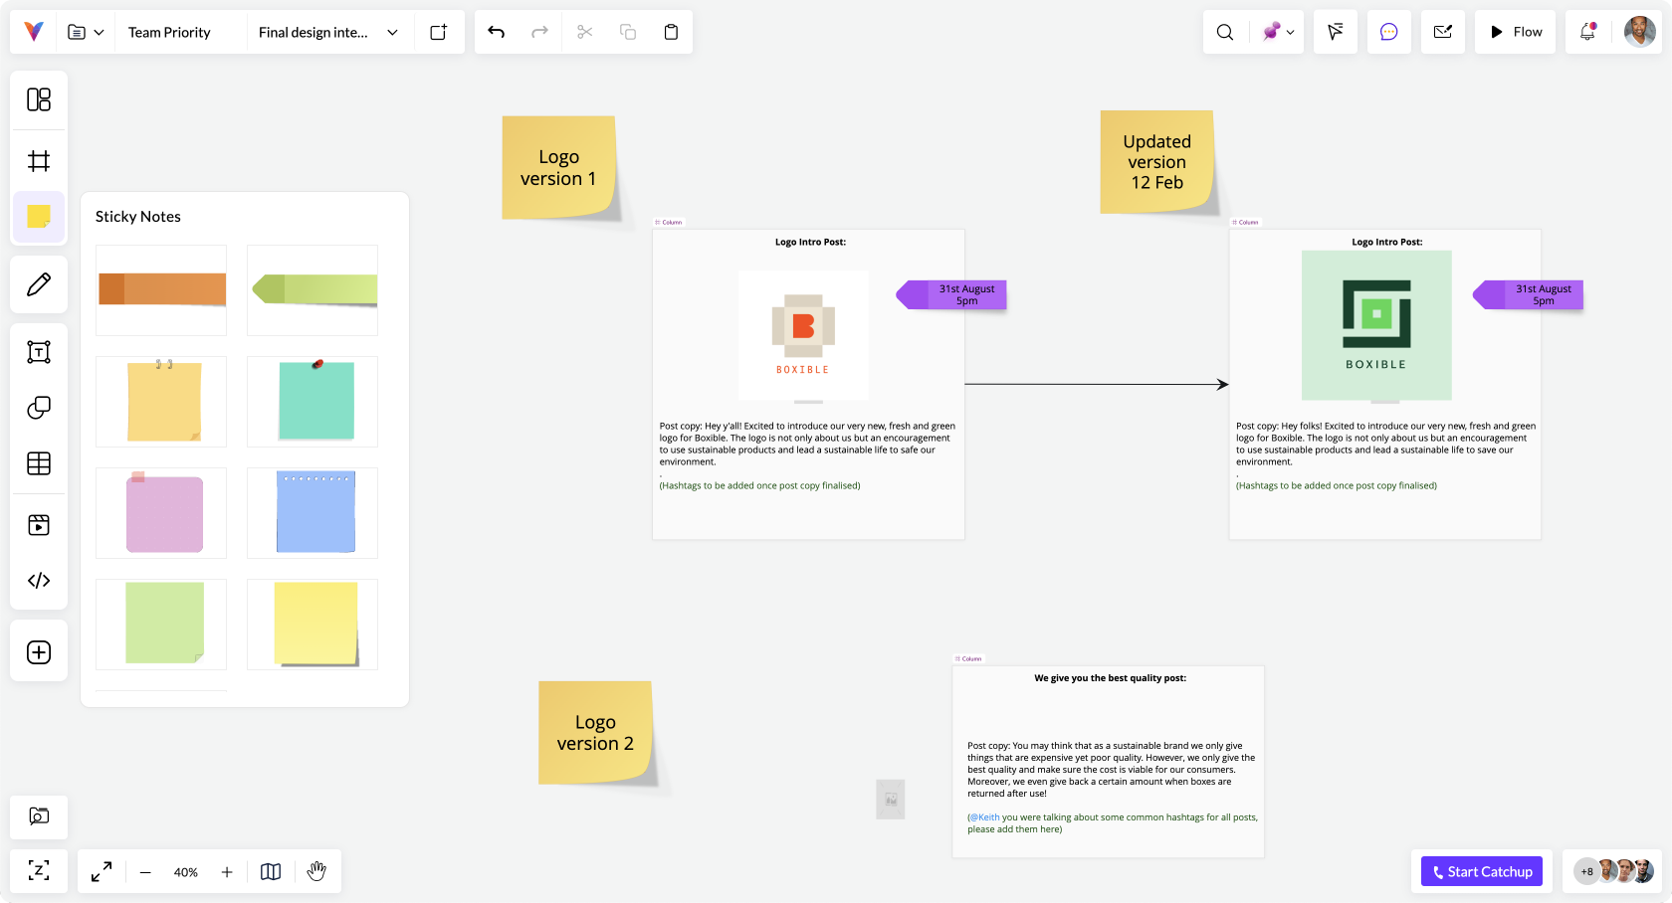Select the Logo version 2 sticky note
This screenshot has height=903, width=1672.
pos(595,733)
